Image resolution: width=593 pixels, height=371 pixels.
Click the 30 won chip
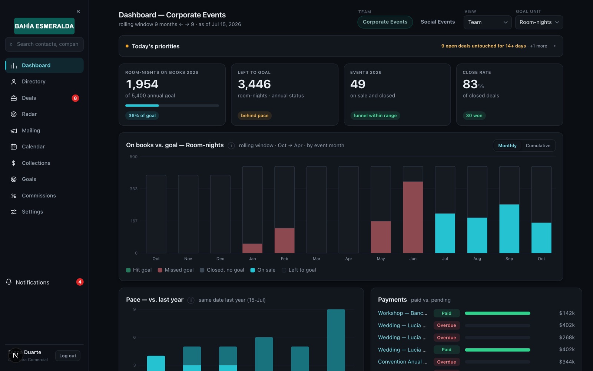474,116
